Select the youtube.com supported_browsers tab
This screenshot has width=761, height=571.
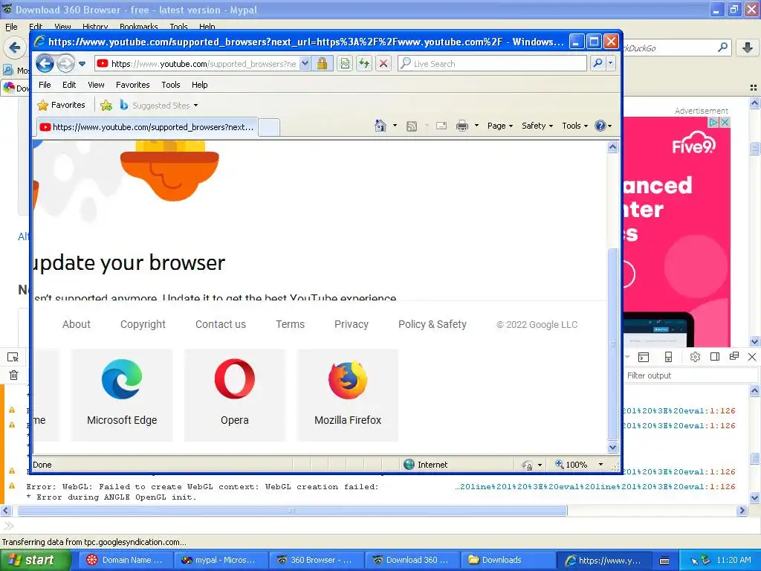[x=147, y=127]
